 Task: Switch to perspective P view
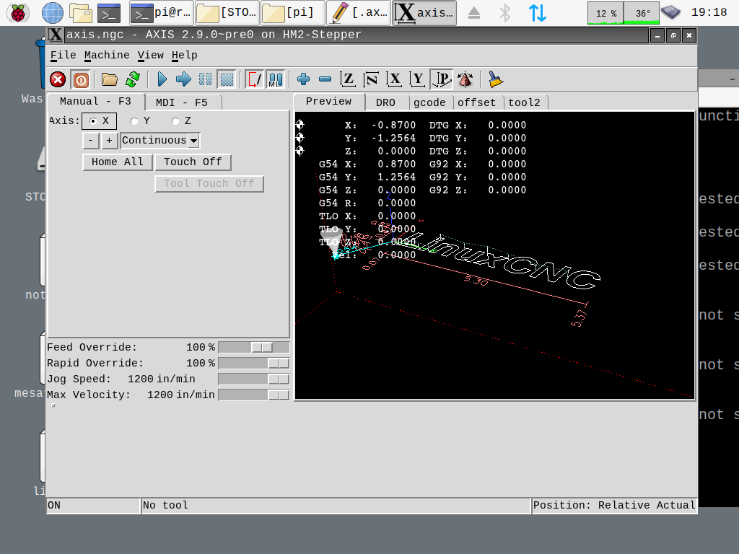click(x=441, y=79)
